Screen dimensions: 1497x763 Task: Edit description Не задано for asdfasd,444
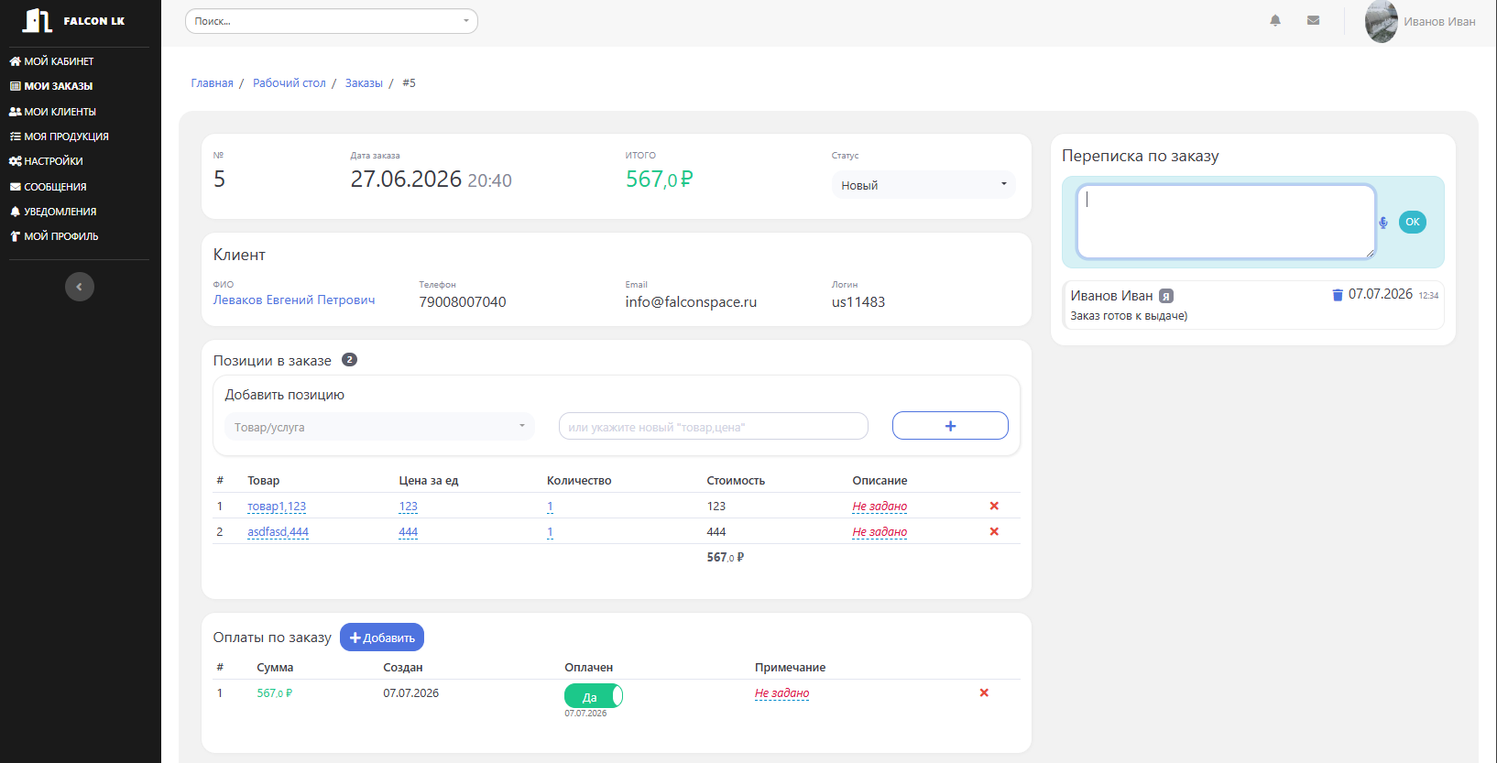(x=880, y=532)
